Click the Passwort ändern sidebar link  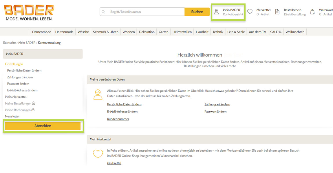pyautogui.click(x=18, y=84)
